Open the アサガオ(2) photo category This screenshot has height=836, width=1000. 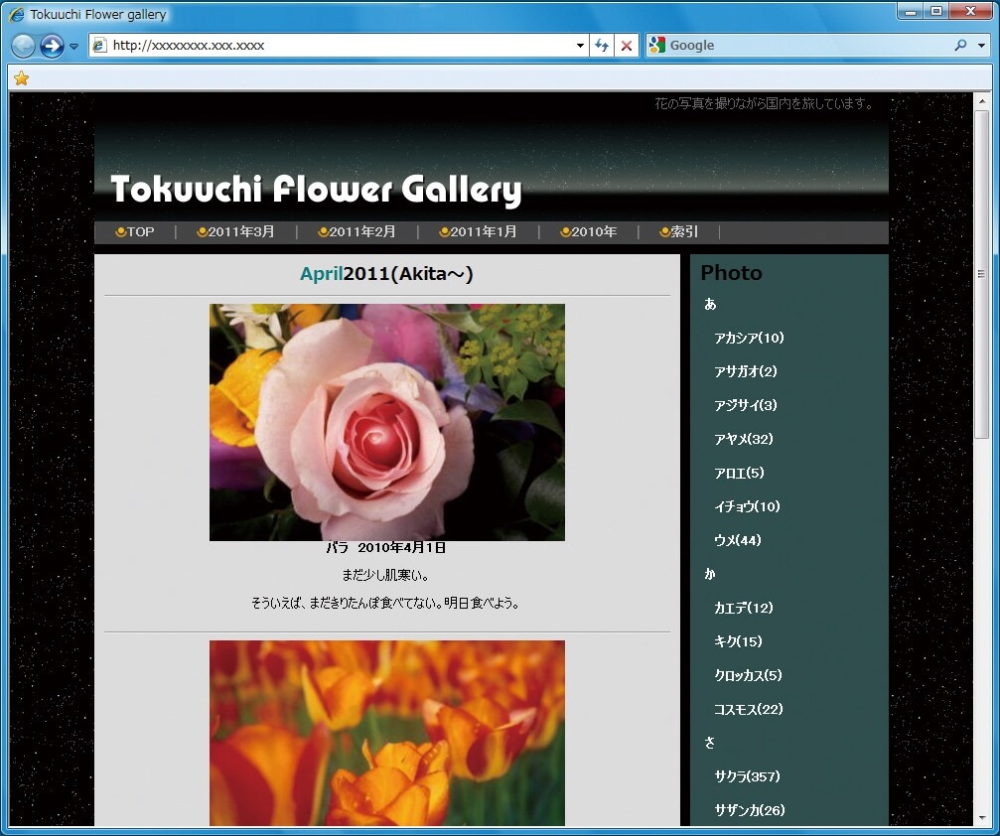pos(746,371)
